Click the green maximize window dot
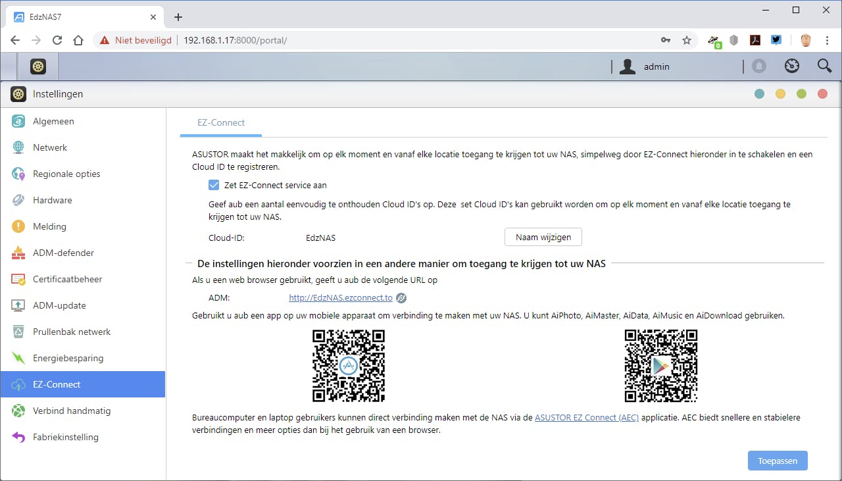The image size is (842, 481). (x=801, y=94)
